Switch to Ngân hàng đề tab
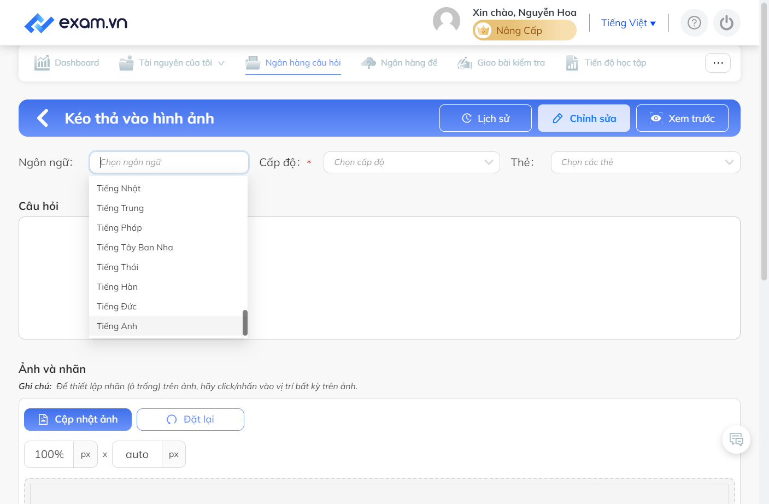This screenshot has width=769, height=504. coord(399,63)
